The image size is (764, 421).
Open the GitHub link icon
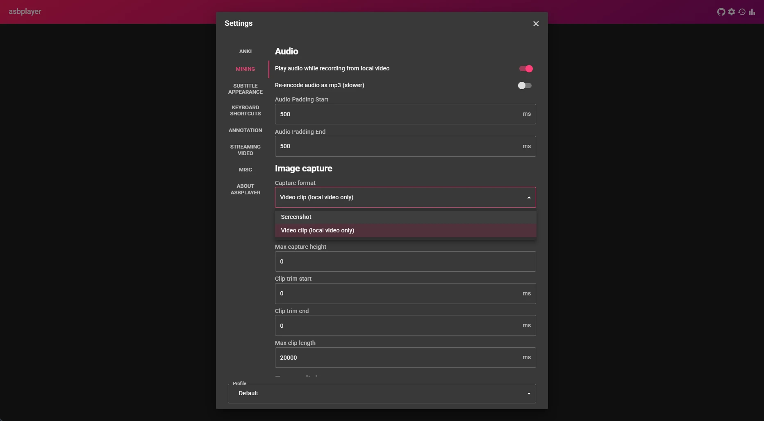coord(721,12)
